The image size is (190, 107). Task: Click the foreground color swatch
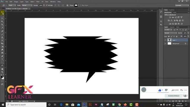1,77
